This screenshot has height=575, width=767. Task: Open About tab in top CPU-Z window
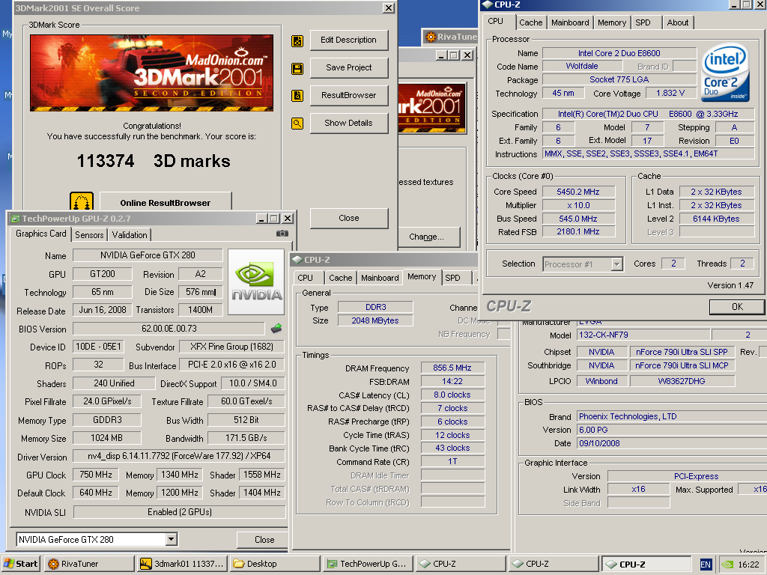677,22
